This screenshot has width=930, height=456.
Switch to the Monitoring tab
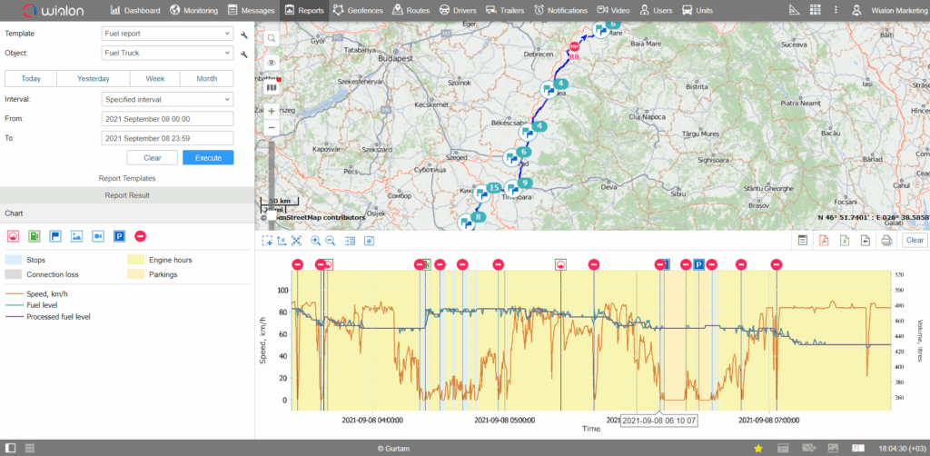[x=194, y=10]
